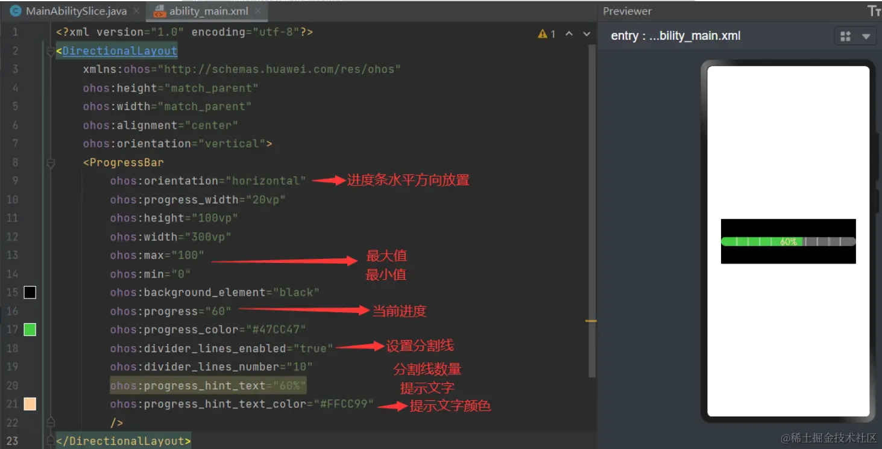Open the green #47CC47 gutter color swatch
882x449 pixels.
click(30, 330)
